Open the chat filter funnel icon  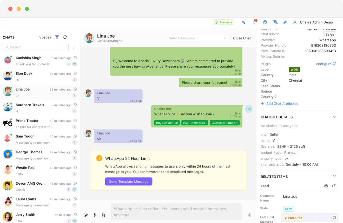[x=57, y=37]
